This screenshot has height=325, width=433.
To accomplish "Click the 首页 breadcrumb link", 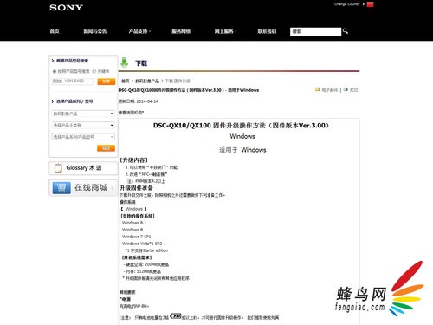I will coord(126,81).
